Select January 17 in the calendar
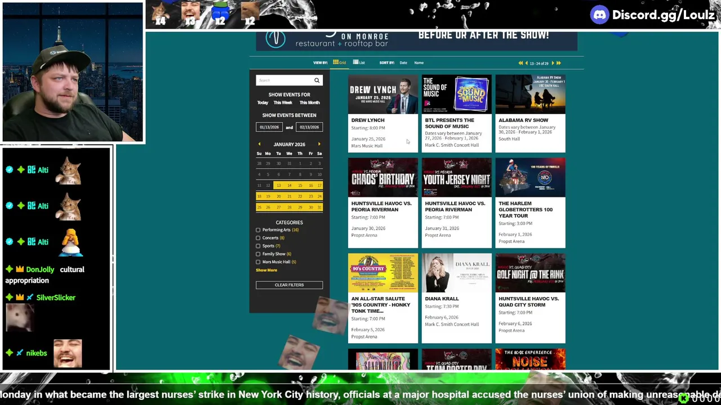The width and height of the screenshot is (721, 405). point(319,186)
